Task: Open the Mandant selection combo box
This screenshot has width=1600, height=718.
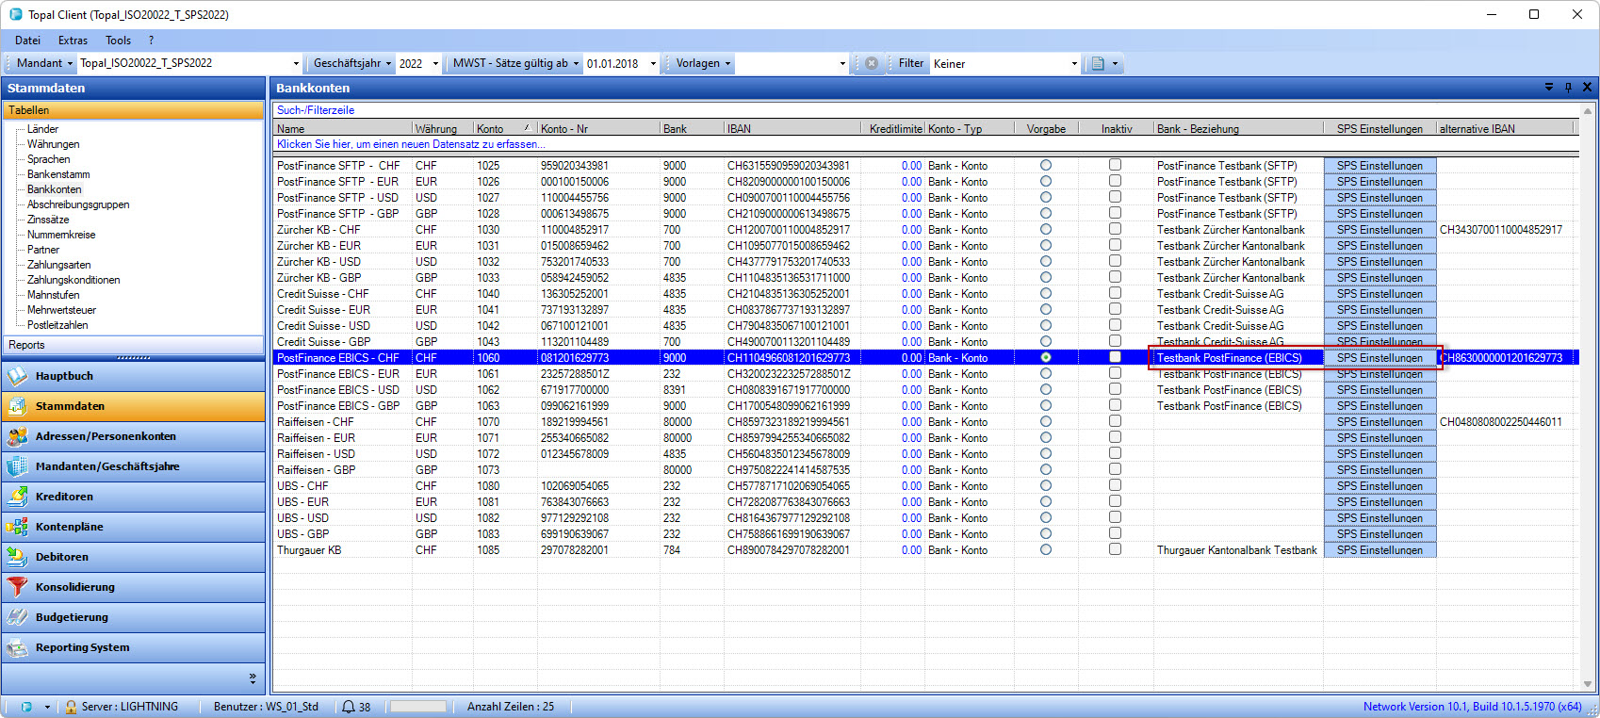Action: [x=296, y=64]
